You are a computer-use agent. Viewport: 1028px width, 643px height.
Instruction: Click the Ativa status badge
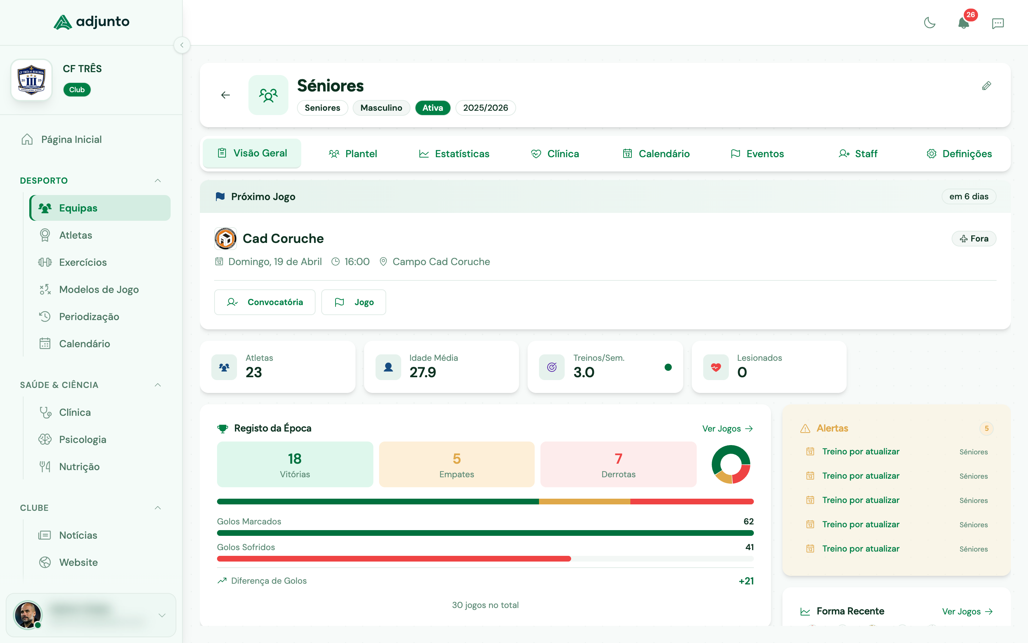433,108
